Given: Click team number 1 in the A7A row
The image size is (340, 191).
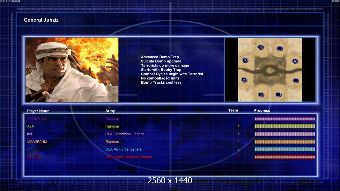Looking at the screenshot, I should [x=239, y=126].
